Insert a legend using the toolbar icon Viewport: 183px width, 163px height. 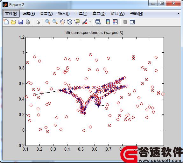pyautogui.click(x=115, y=22)
